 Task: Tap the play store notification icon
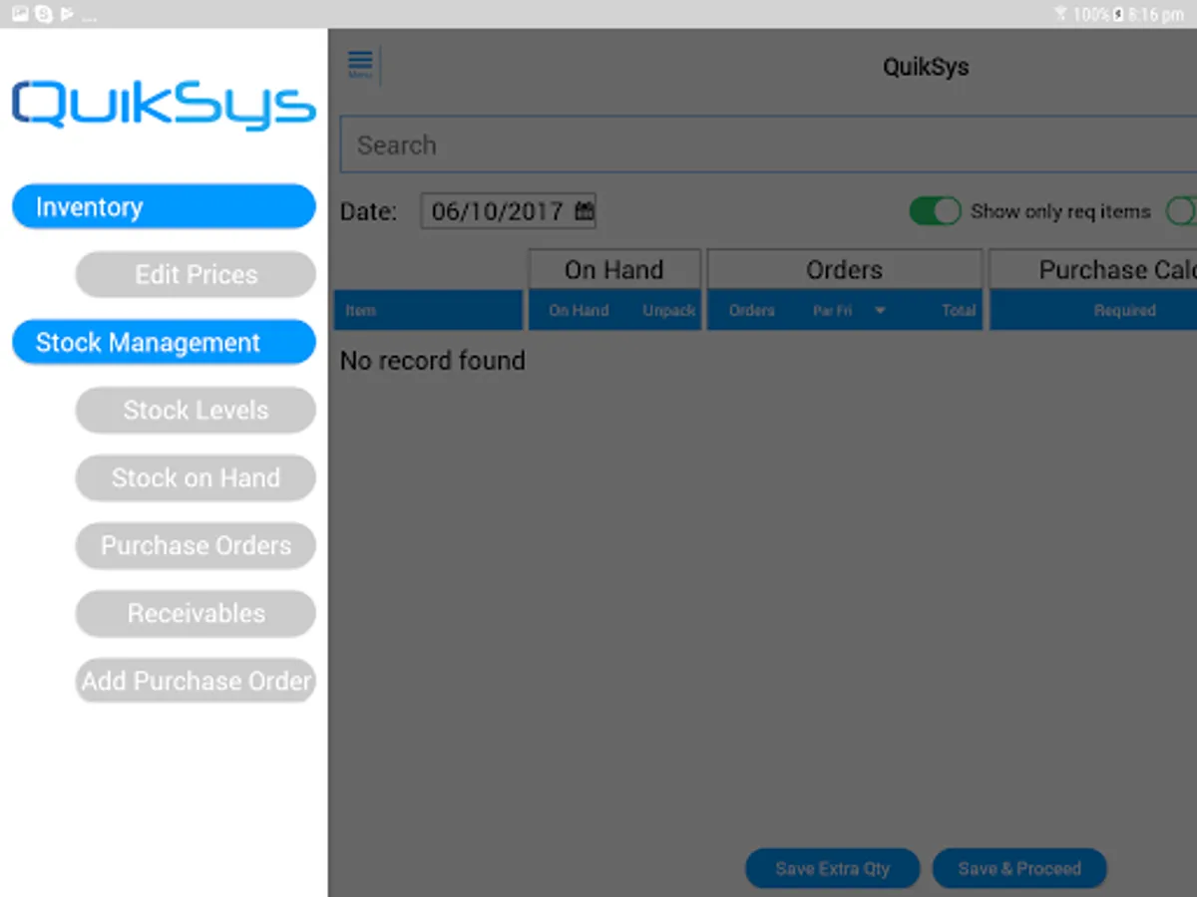point(67,14)
